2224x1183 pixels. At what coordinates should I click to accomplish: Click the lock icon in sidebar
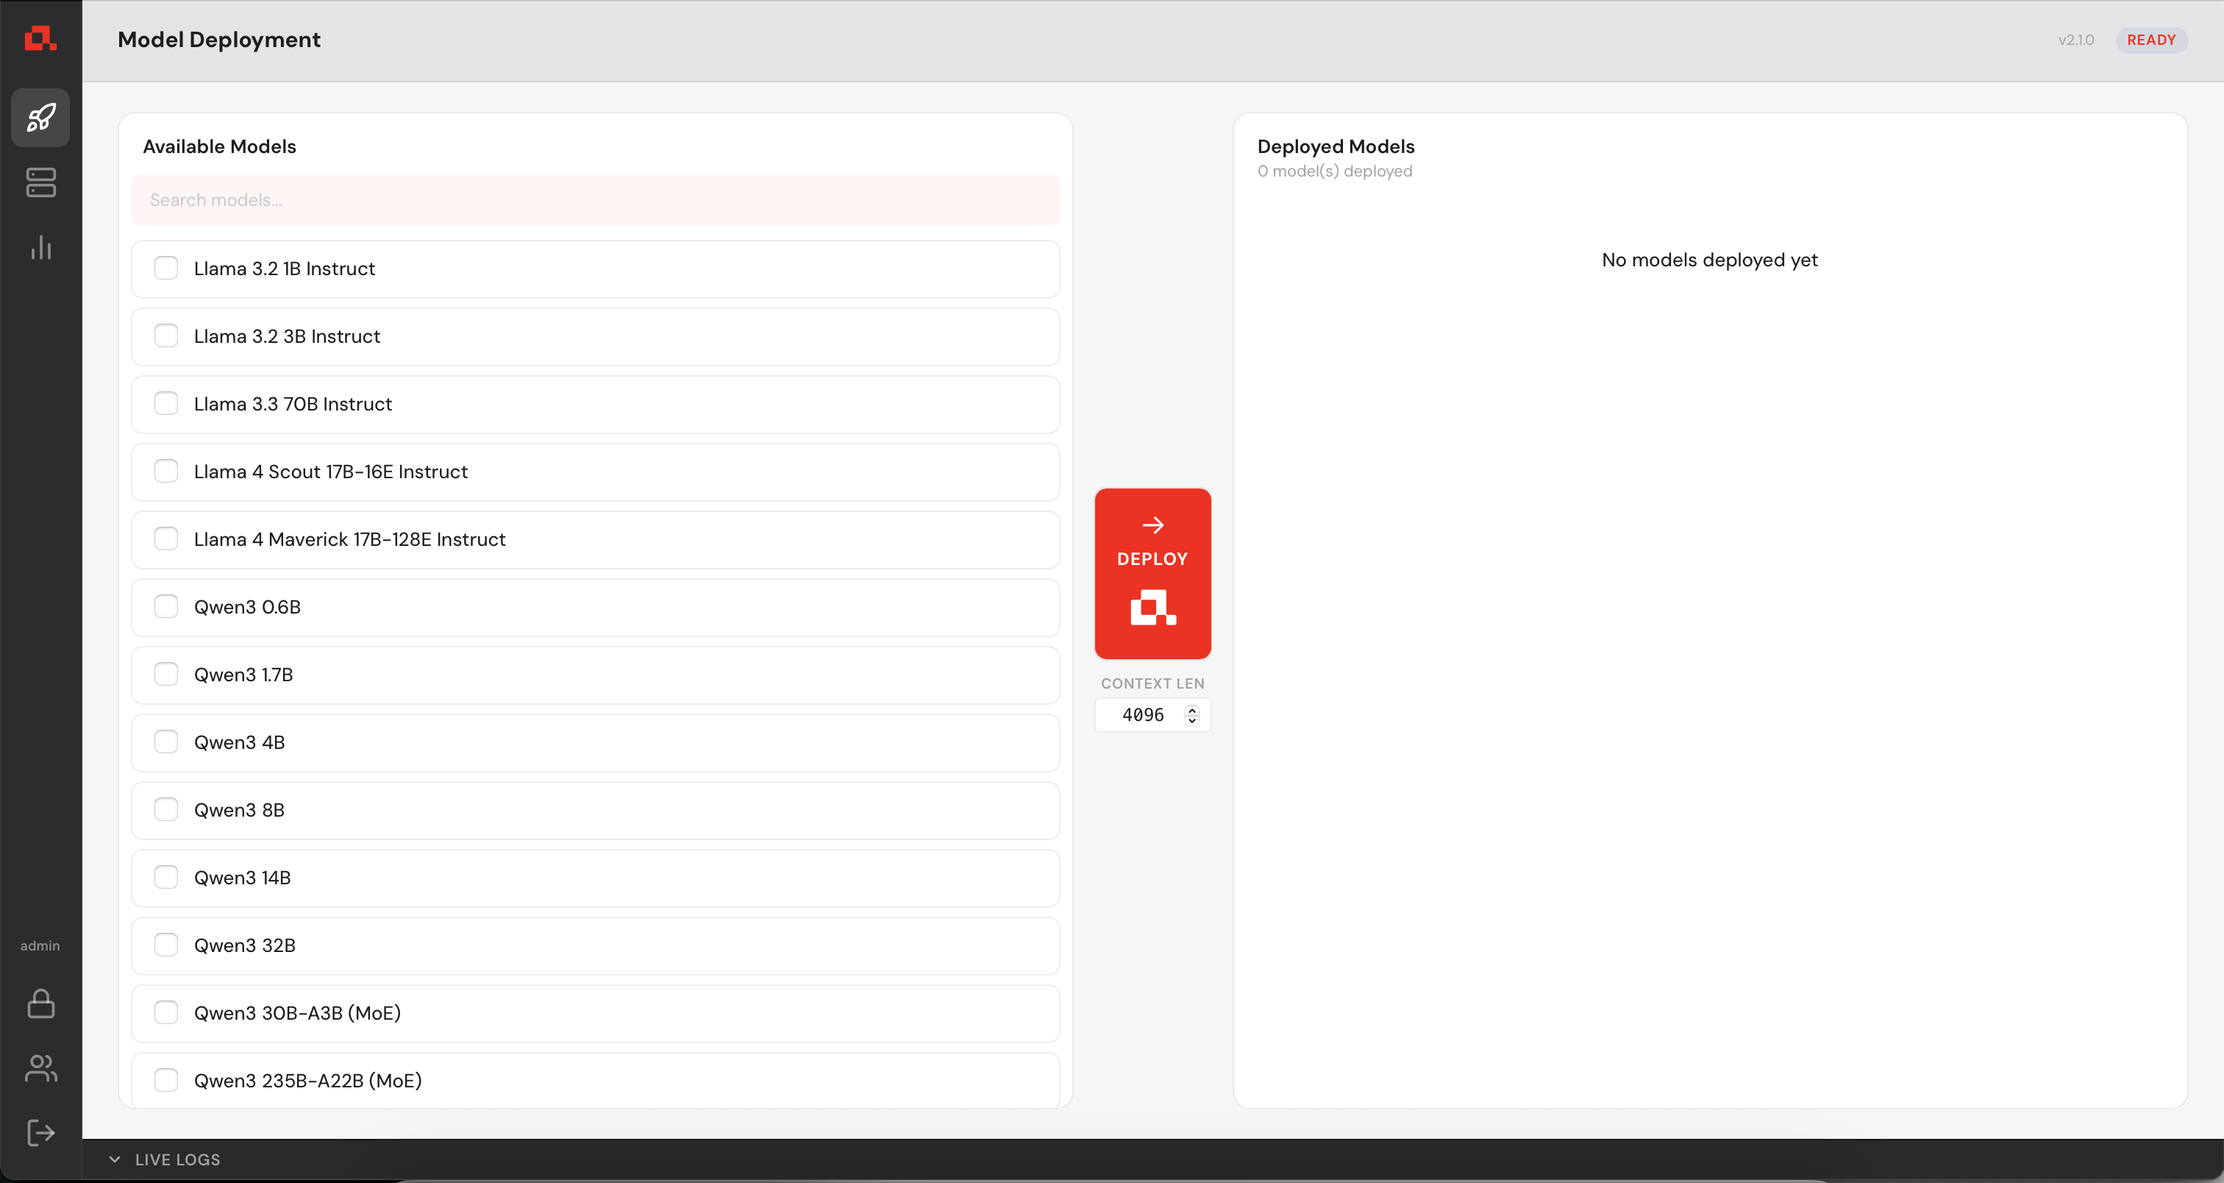click(40, 1003)
